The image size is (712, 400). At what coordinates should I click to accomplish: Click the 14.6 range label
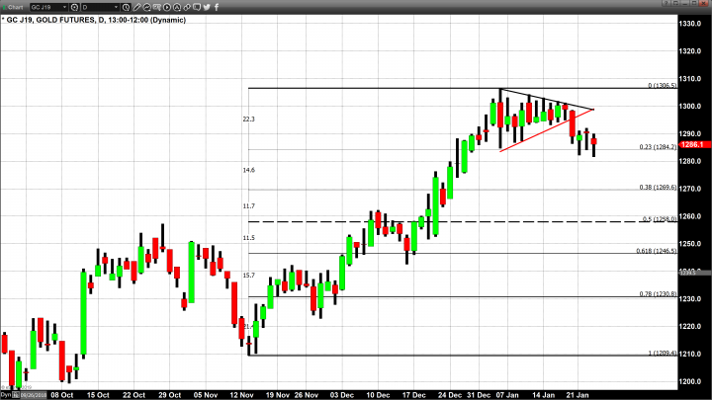pos(249,170)
